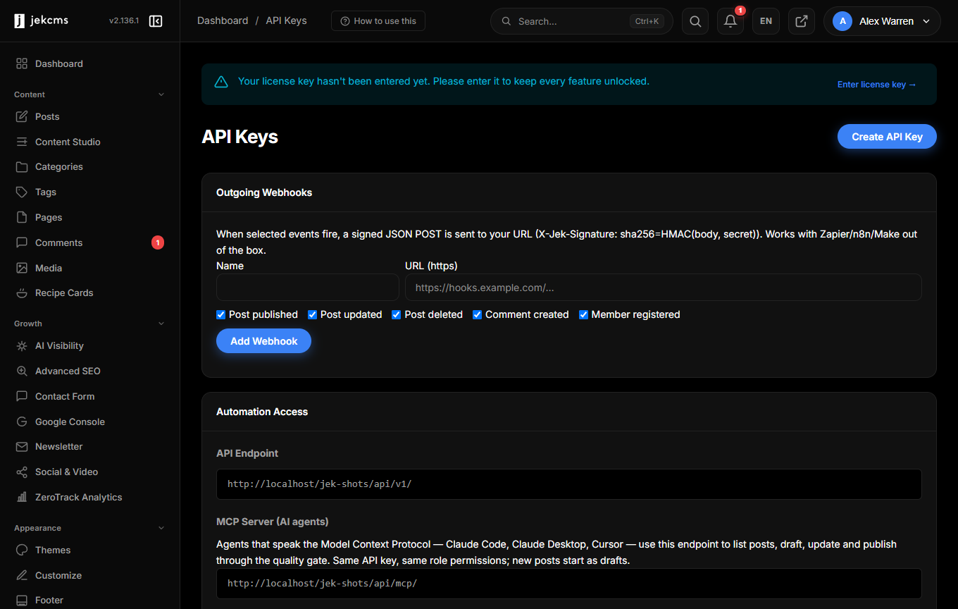
Task: Click the Enter license key link
Action: (876, 85)
